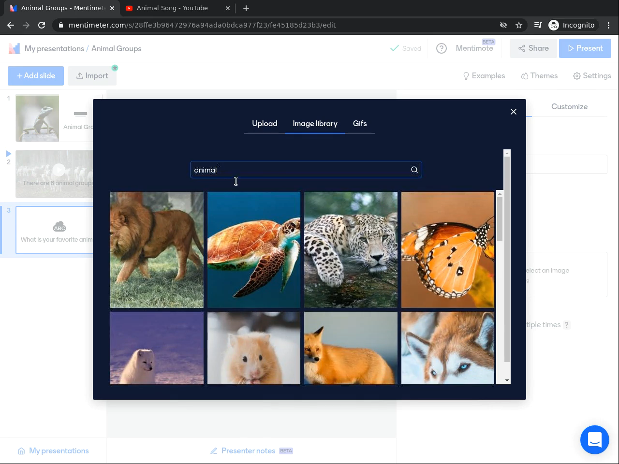
Task: Choose the sea turtle image
Action: tap(254, 250)
